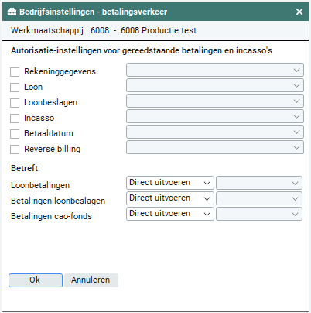Open the Rekeninggegevens dropdown list
Screen dimensions: 311x313
215,70
